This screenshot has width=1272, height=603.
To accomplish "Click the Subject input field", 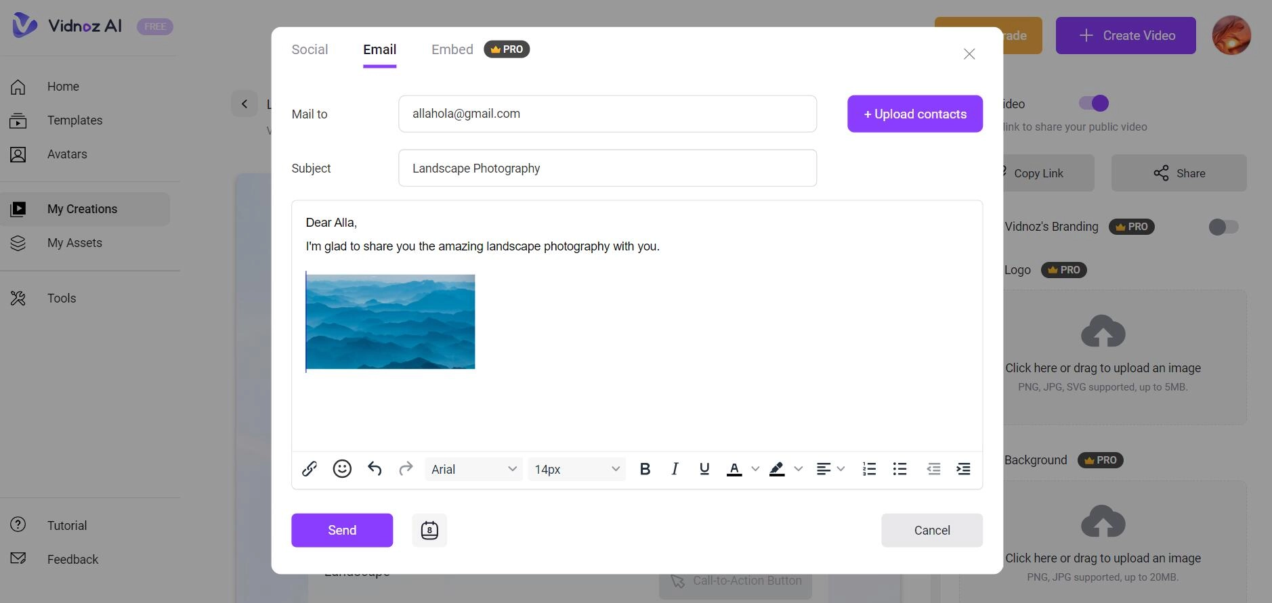I will (607, 169).
